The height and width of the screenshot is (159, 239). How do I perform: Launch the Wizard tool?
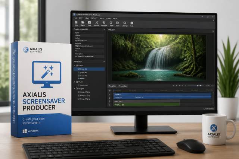96,23
